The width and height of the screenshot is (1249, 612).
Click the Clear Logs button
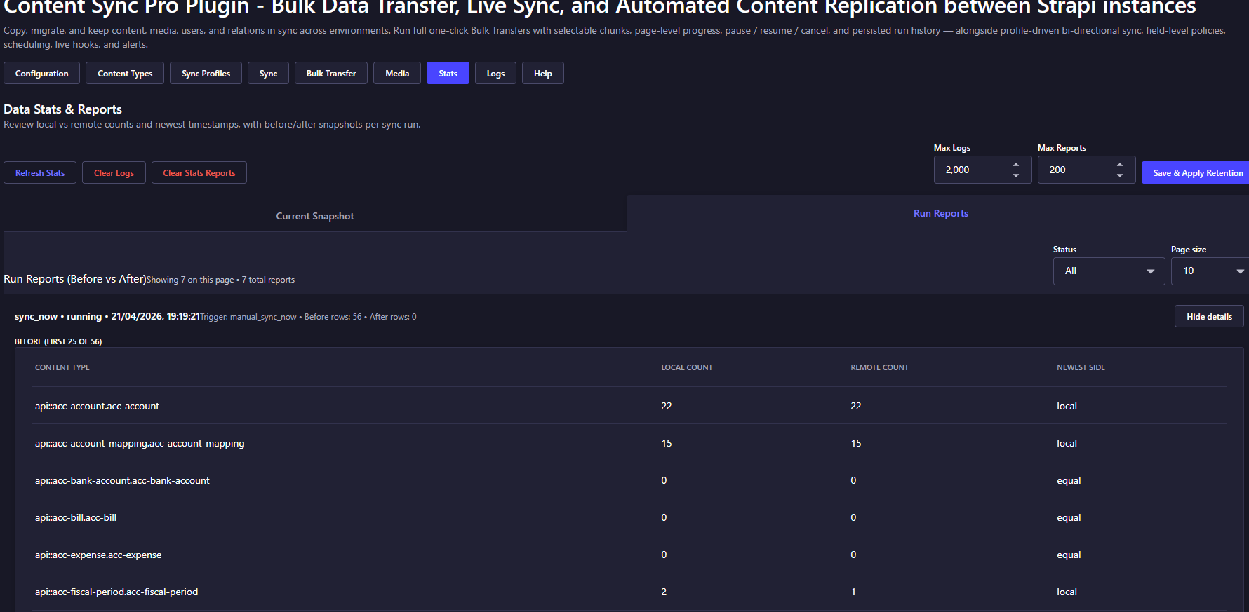click(x=114, y=172)
